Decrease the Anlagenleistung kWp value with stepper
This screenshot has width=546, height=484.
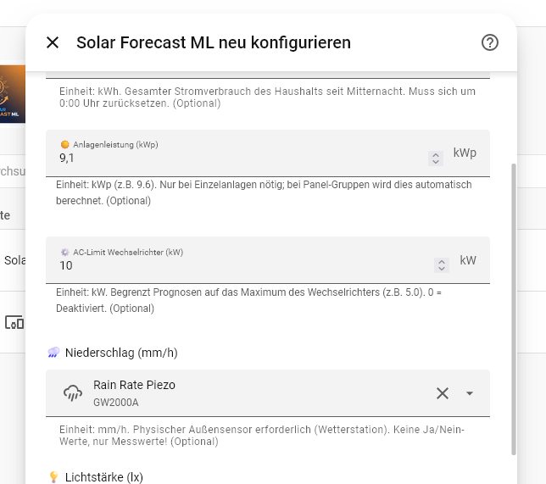point(436,162)
